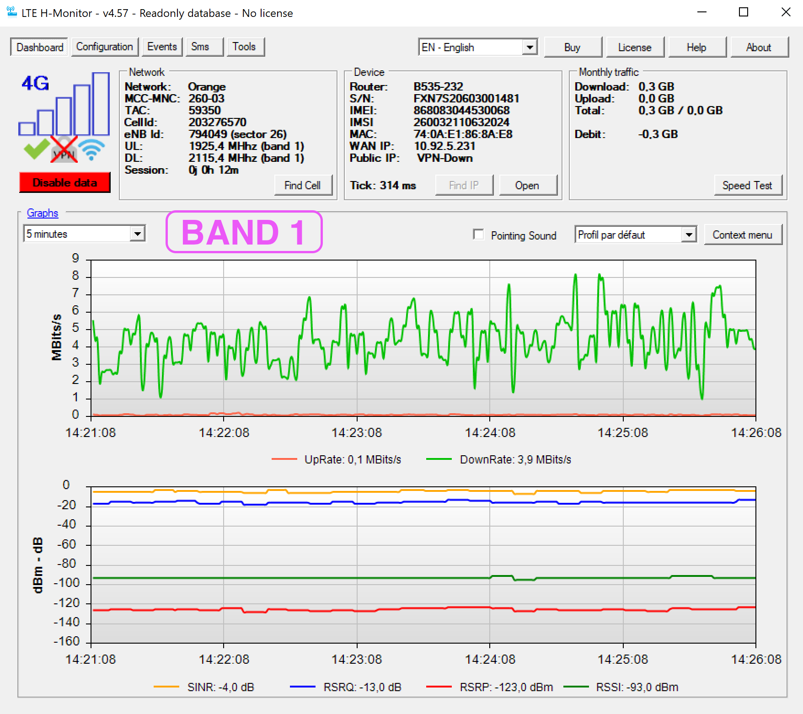
Task: Open the About button
Action: tap(759, 47)
